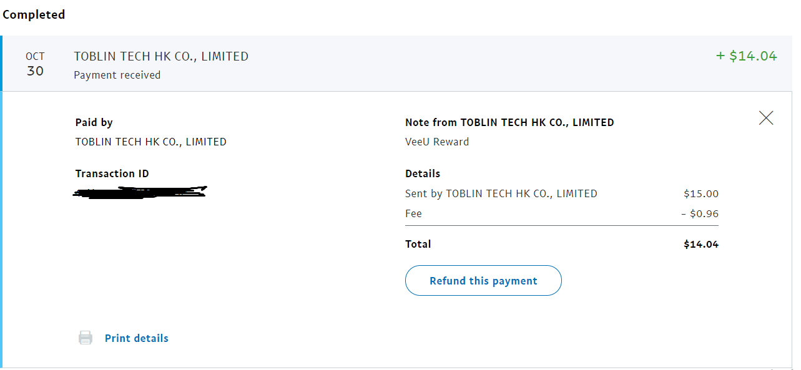Click the Note from TOBLIN TECH heading
The height and width of the screenshot is (370, 801).
(509, 122)
